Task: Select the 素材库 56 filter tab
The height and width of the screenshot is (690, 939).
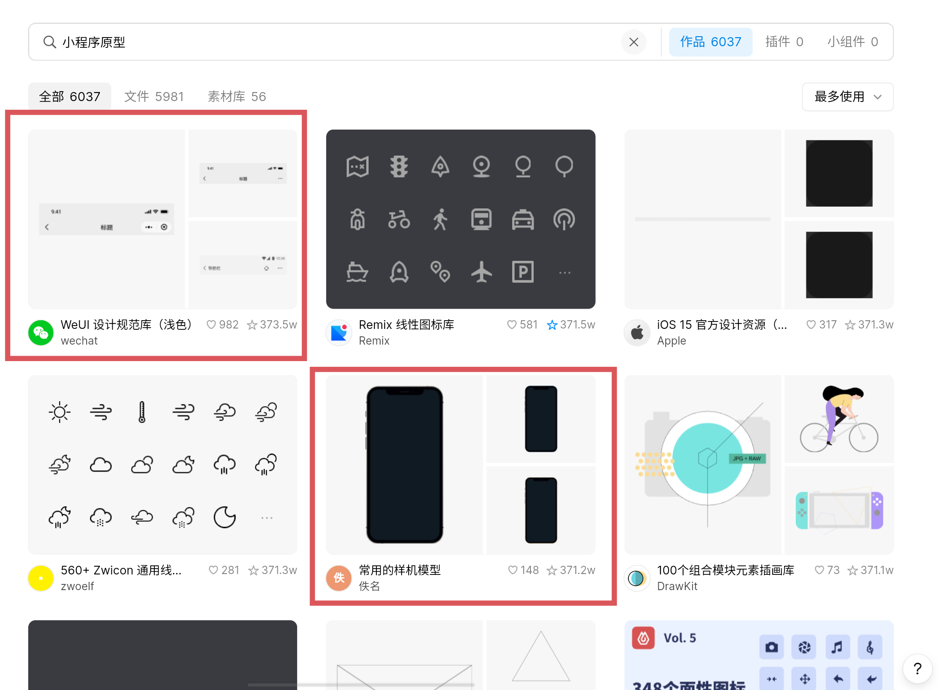Action: point(237,97)
